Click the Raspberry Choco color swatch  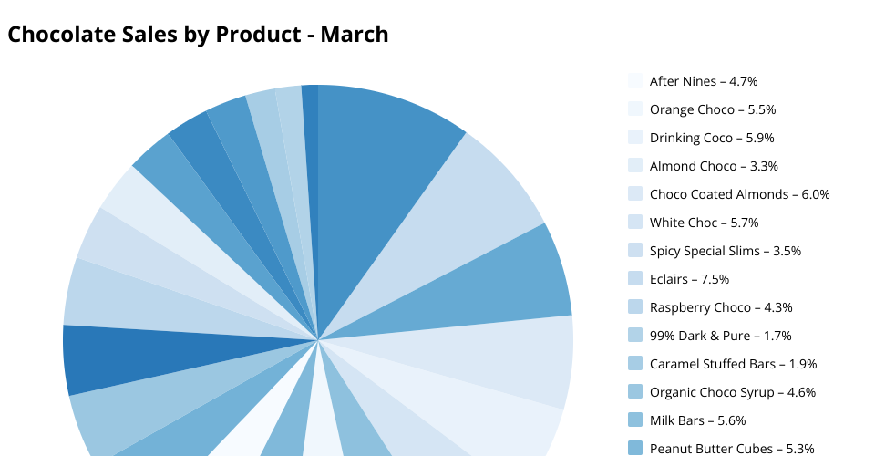click(x=635, y=307)
